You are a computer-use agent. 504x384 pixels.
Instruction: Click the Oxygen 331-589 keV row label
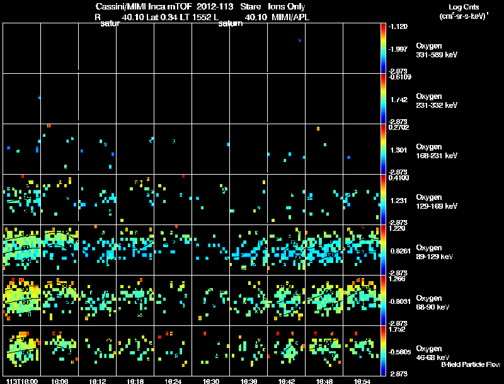pyautogui.click(x=437, y=50)
